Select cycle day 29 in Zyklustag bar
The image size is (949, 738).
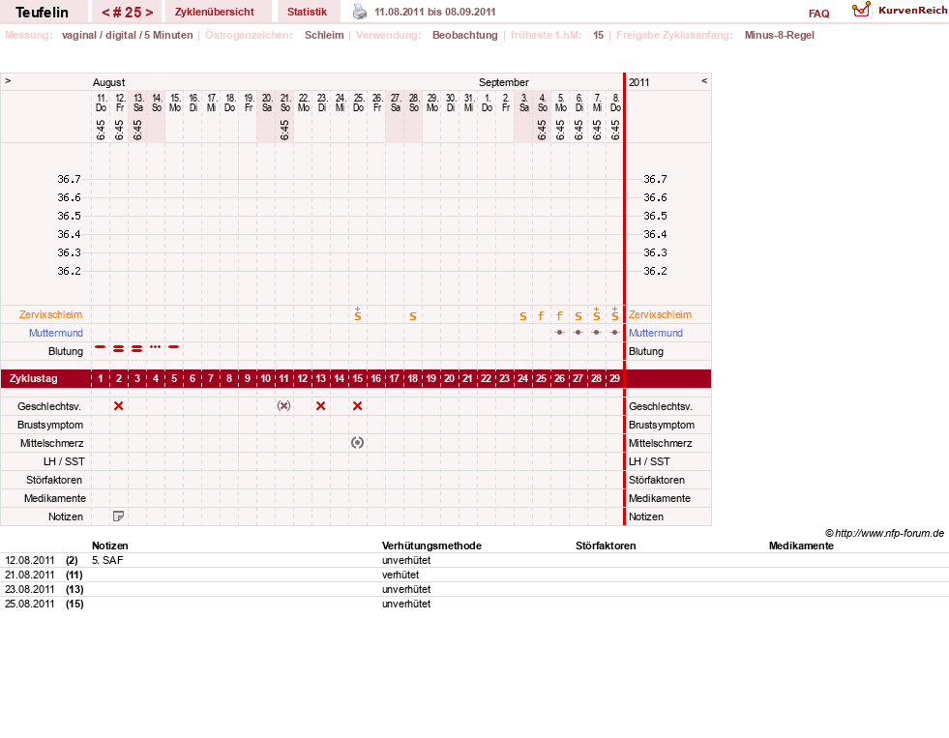pyautogui.click(x=614, y=378)
